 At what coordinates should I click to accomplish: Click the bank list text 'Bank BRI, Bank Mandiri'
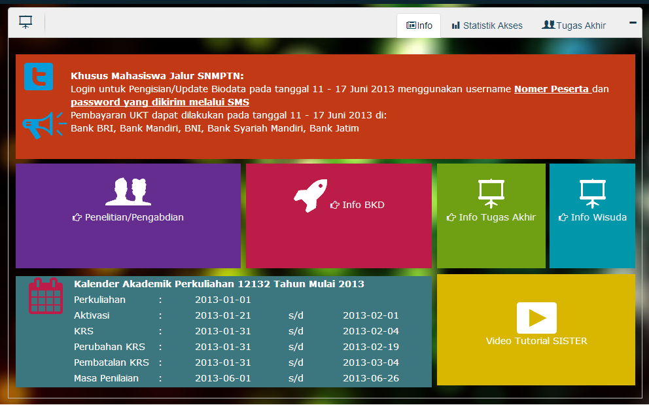click(x=126, y=128)
